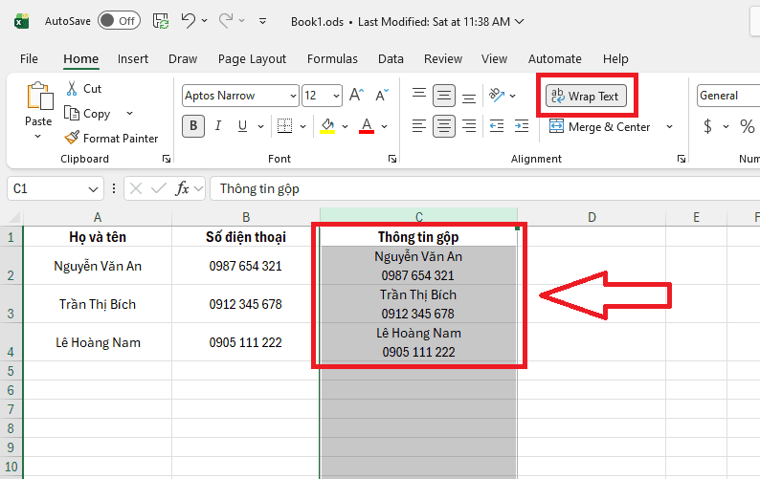Open the Page Layout tab
The width and height of the screenshot is (760, 479).
(x=252, y=58)
